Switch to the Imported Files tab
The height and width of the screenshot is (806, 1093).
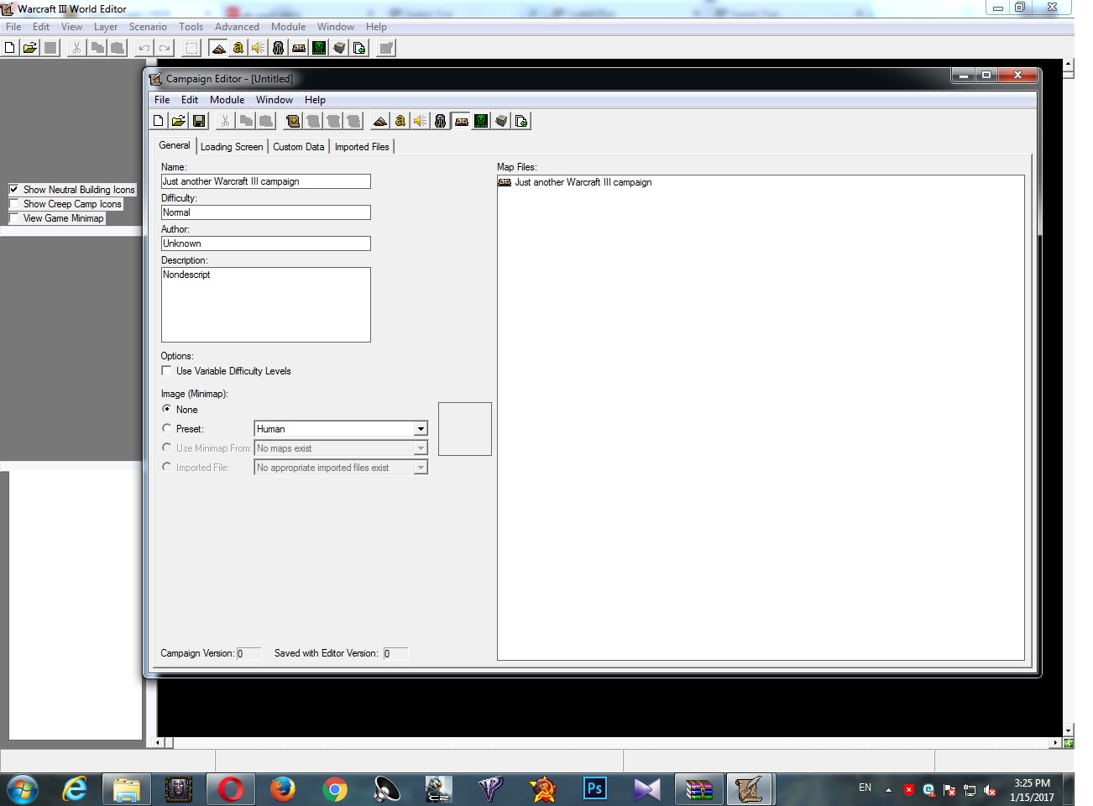pos(362,147)
